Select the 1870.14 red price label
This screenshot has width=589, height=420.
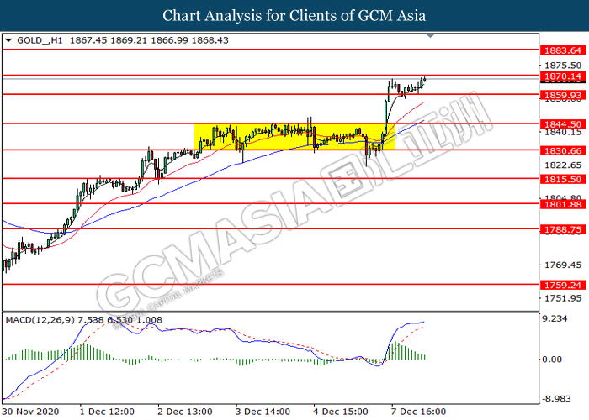pos(562,76)
